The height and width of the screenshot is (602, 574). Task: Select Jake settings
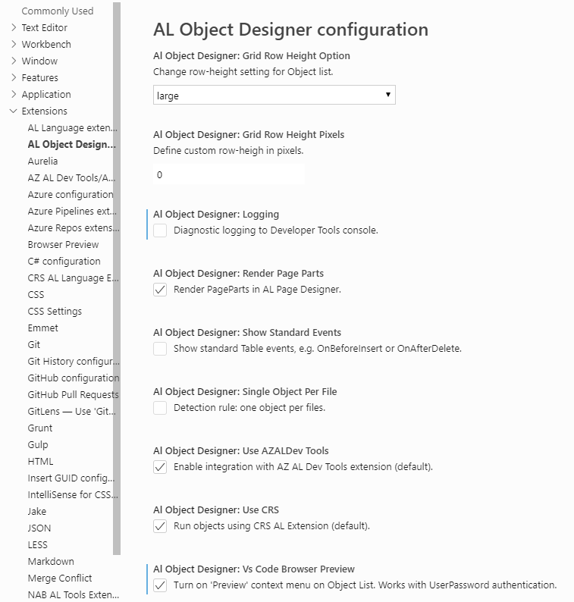tap(37, 511)
